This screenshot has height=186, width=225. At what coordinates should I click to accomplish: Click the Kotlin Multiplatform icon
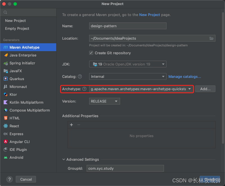coord(5,102)
